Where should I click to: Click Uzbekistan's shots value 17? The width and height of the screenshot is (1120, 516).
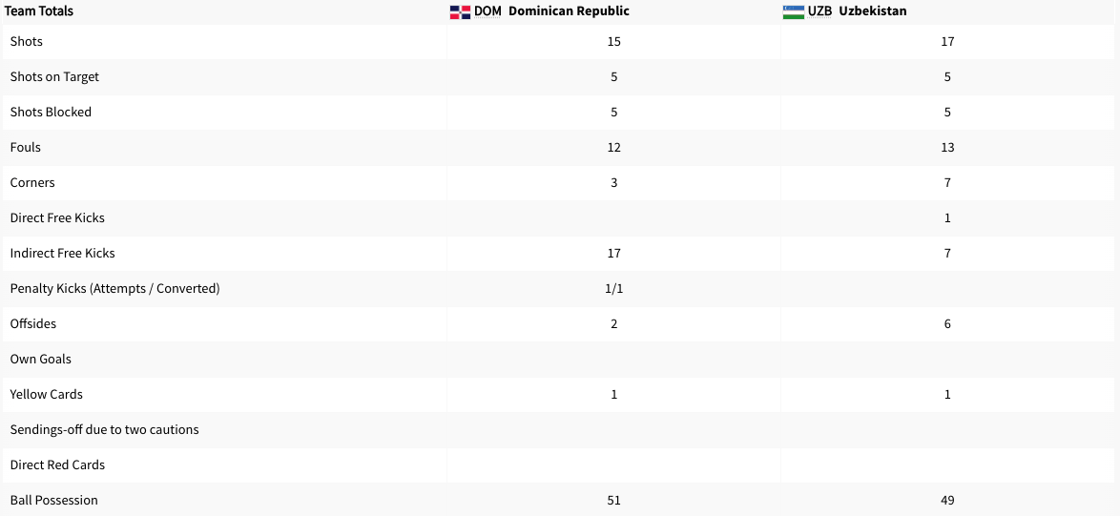947,42
